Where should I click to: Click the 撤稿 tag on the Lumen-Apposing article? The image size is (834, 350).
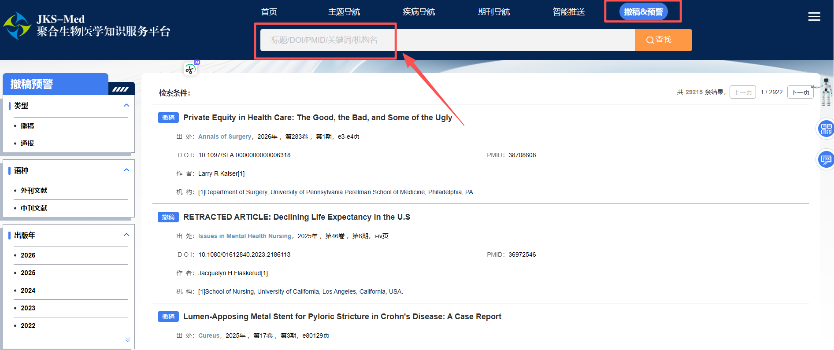168,317
